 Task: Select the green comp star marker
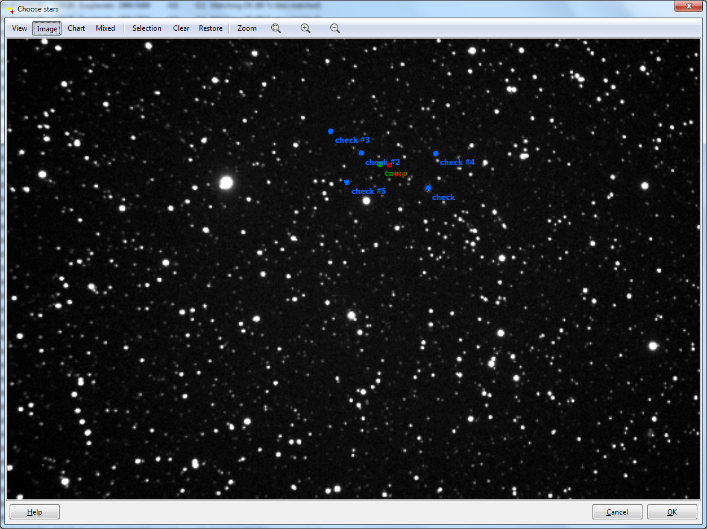click(x=380, y=165)
